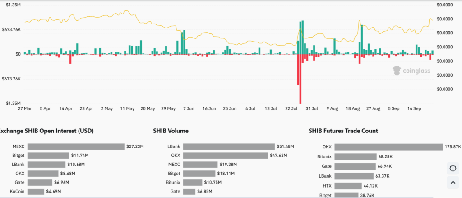Click the '63.37K' LBank trade count value
Screen dimensions: 462x198
coord(383,176)
